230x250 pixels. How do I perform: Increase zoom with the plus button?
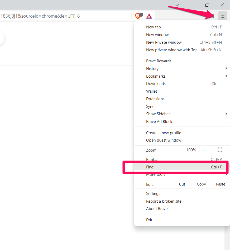click(x=203, y=150)
